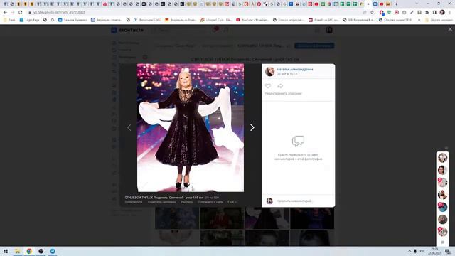The image size is (455, 256).
Task: Click 'Сохранить к себе' below the photo
Action: pyautogui.click(x=210, y=202)
